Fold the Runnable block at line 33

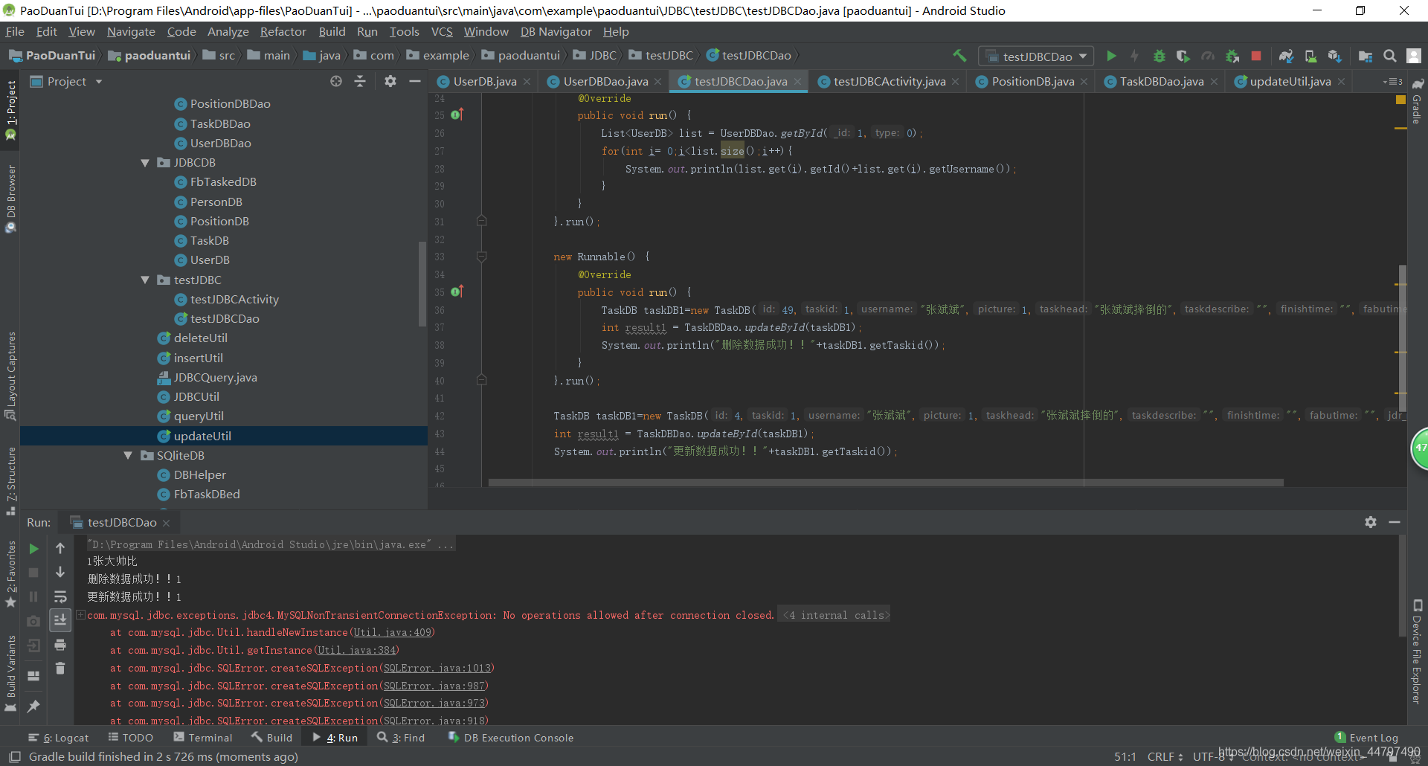481,257
